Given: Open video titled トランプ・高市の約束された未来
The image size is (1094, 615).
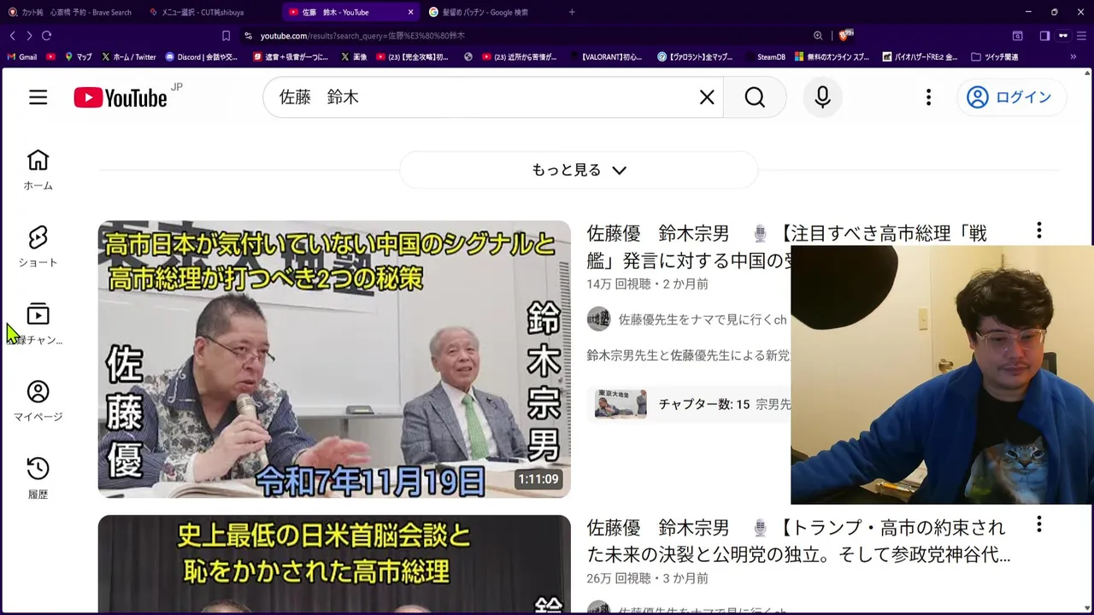Looking at the screenshot, I should 798,542.
